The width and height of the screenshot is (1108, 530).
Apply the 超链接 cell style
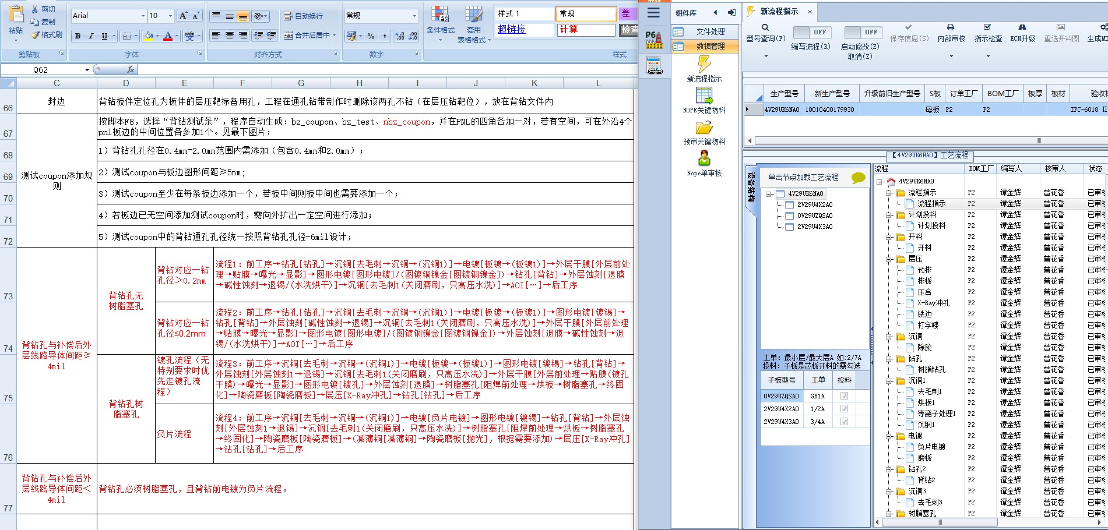coord(524,30)
